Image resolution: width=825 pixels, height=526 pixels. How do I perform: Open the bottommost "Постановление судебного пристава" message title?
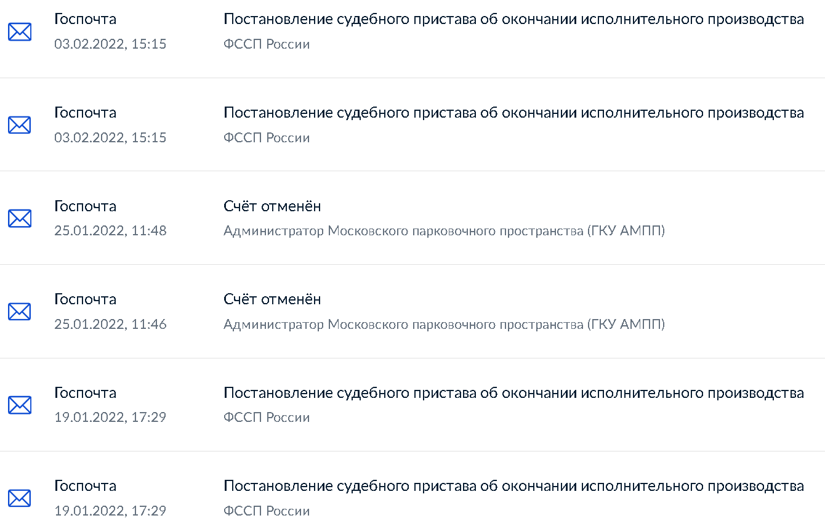(514, 486)
